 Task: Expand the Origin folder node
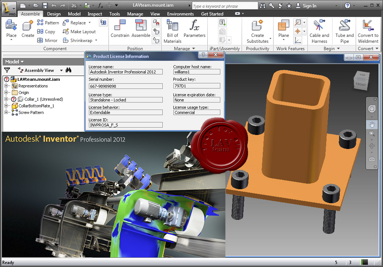(6, 92)
